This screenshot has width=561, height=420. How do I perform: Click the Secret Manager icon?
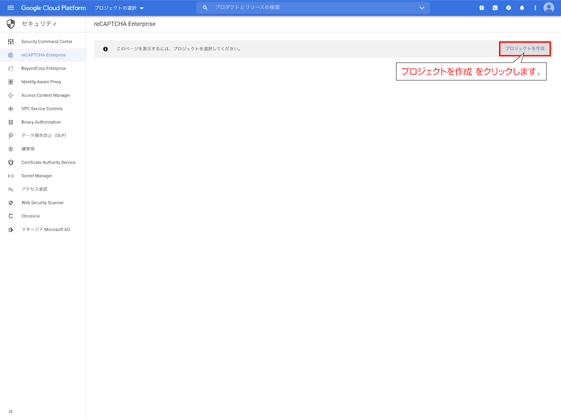point(11,176)
